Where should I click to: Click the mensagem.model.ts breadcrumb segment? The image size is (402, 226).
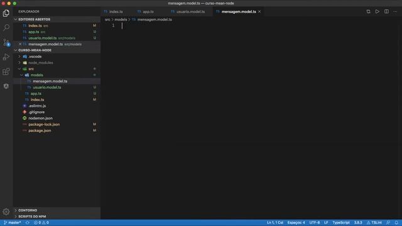[155, 19]
